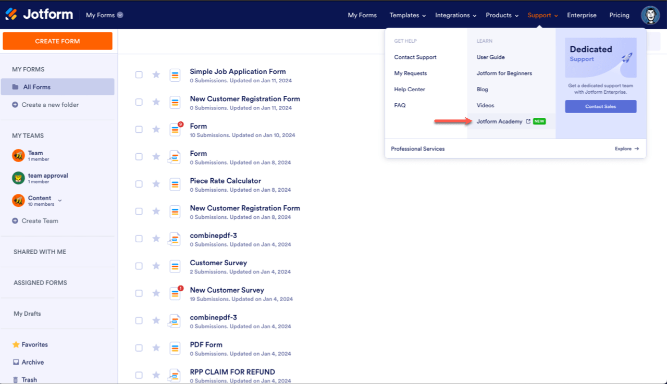Open the Archive folder
The image size is (667, 384).
tap(28, 362)
